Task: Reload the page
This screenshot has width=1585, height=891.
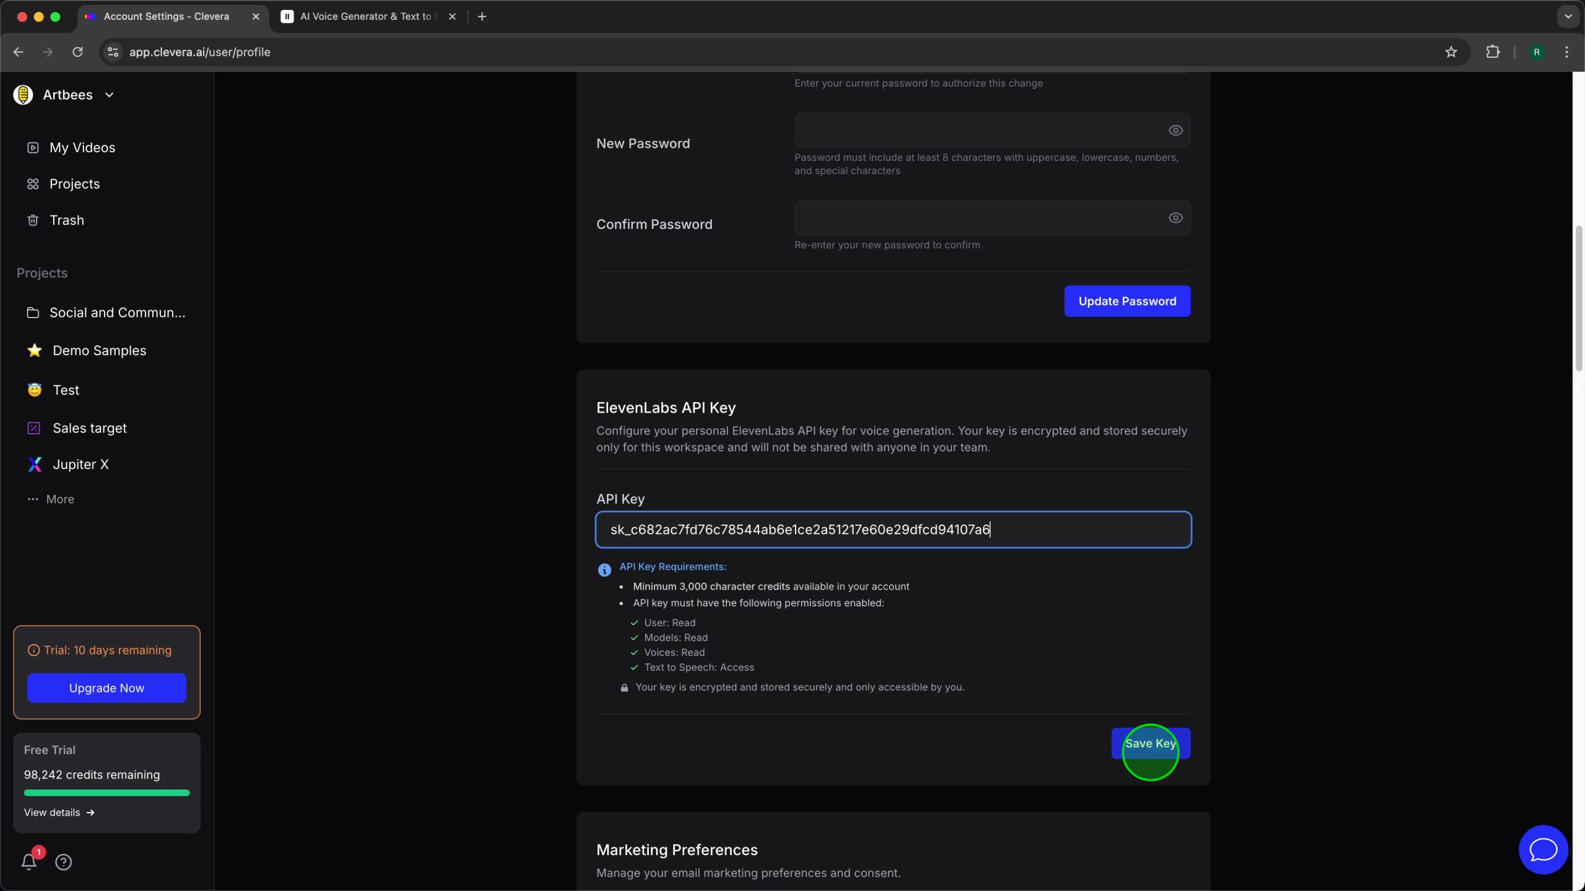Action: (77, 52)
